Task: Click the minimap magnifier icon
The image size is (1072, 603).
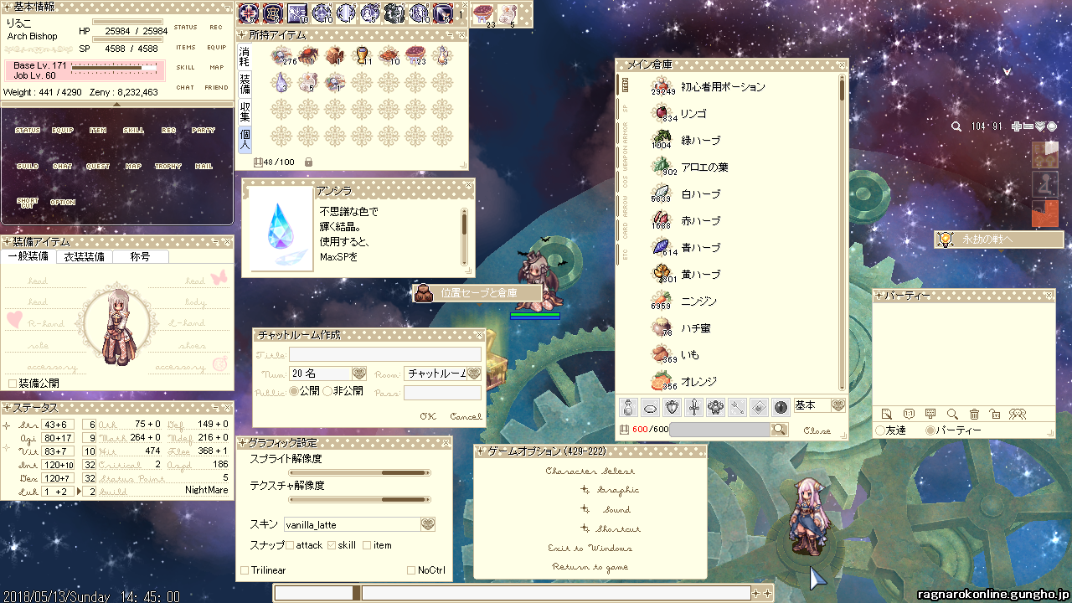Action: click(956, 126)
